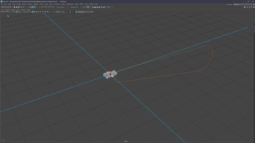Select by object type mode icon
The height and width of the screenshot is (143, 255).
[32, 7]
